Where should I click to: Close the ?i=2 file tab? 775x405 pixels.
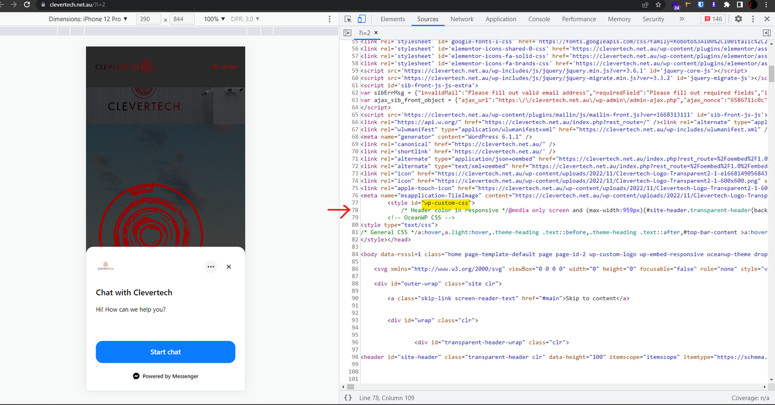click(x=376, y=33)
